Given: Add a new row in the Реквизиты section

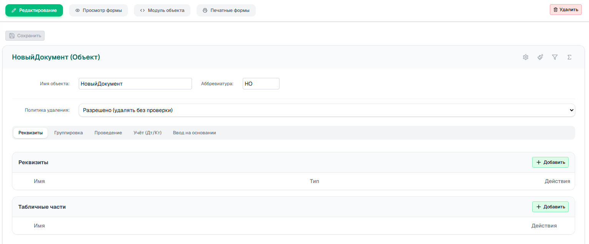Looking at the screenshot, I should pos(550,162).
